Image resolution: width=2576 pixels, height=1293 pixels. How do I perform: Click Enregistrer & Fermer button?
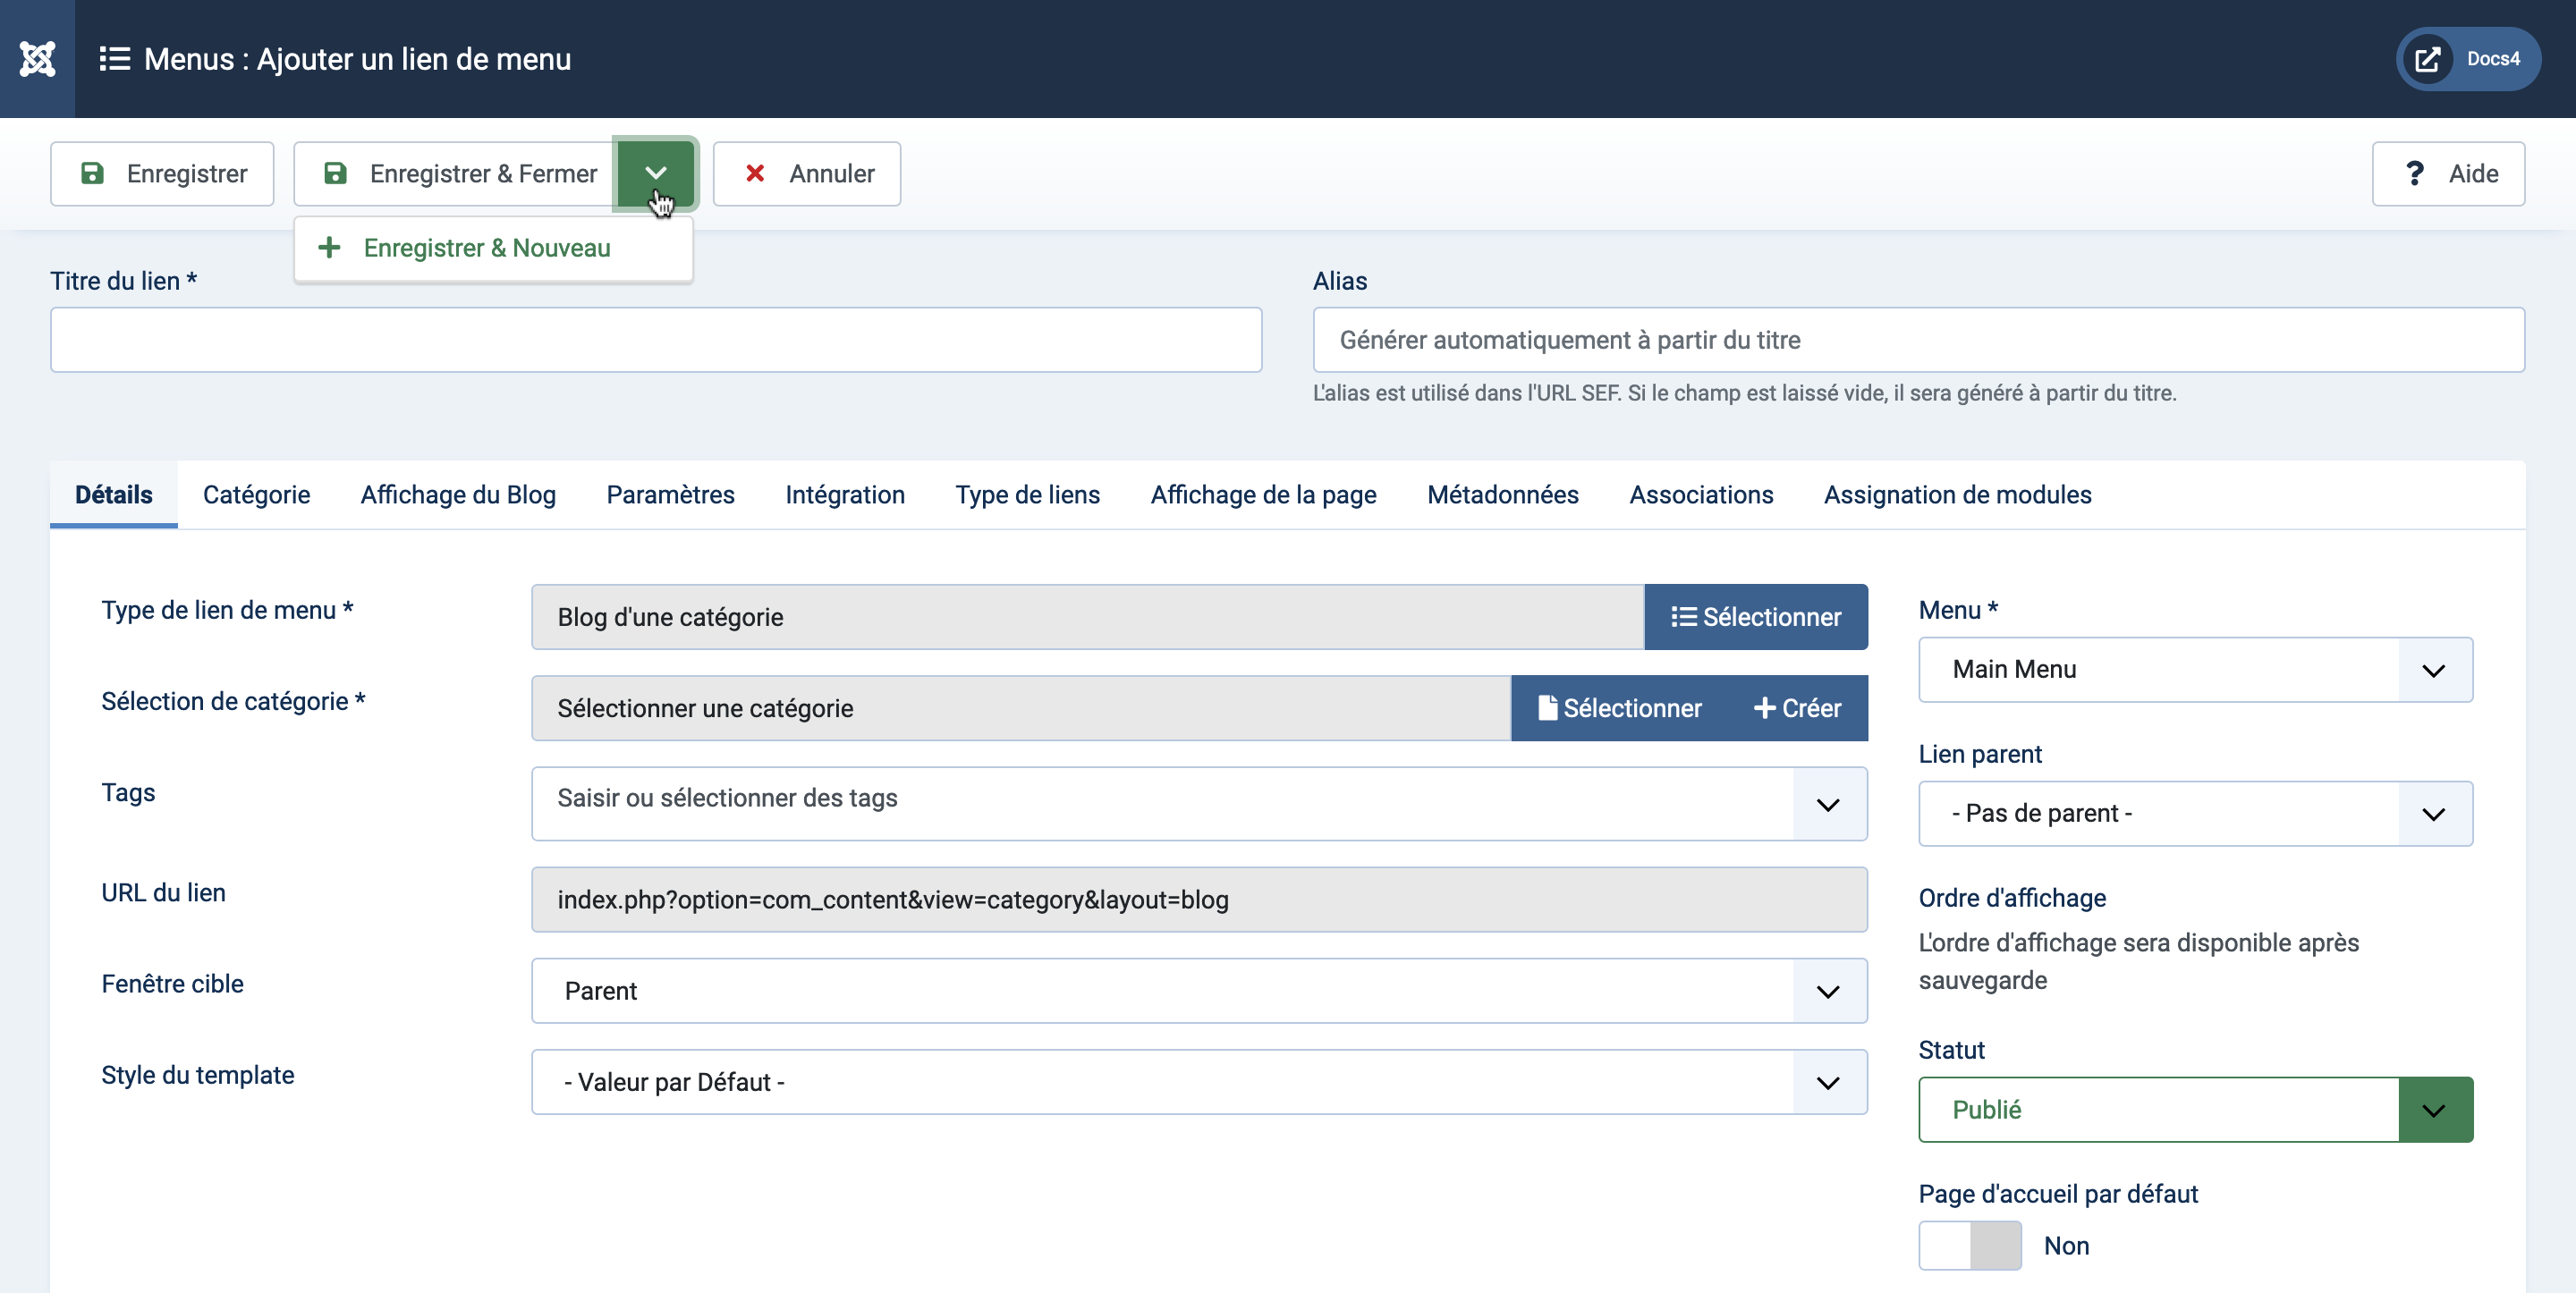456,174
